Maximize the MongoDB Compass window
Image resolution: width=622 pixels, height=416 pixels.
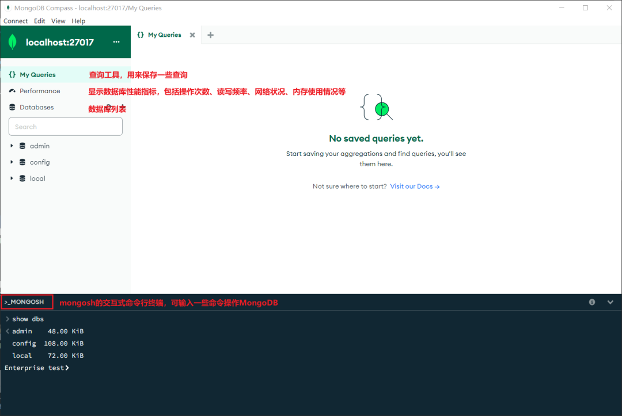click(x=585, y=8)
